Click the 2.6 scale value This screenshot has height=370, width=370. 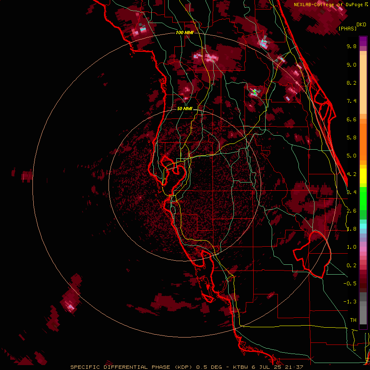pos(351,211)
